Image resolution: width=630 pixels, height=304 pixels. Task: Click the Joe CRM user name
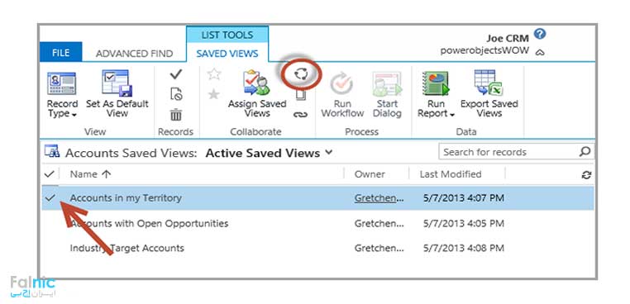(507, 39)
